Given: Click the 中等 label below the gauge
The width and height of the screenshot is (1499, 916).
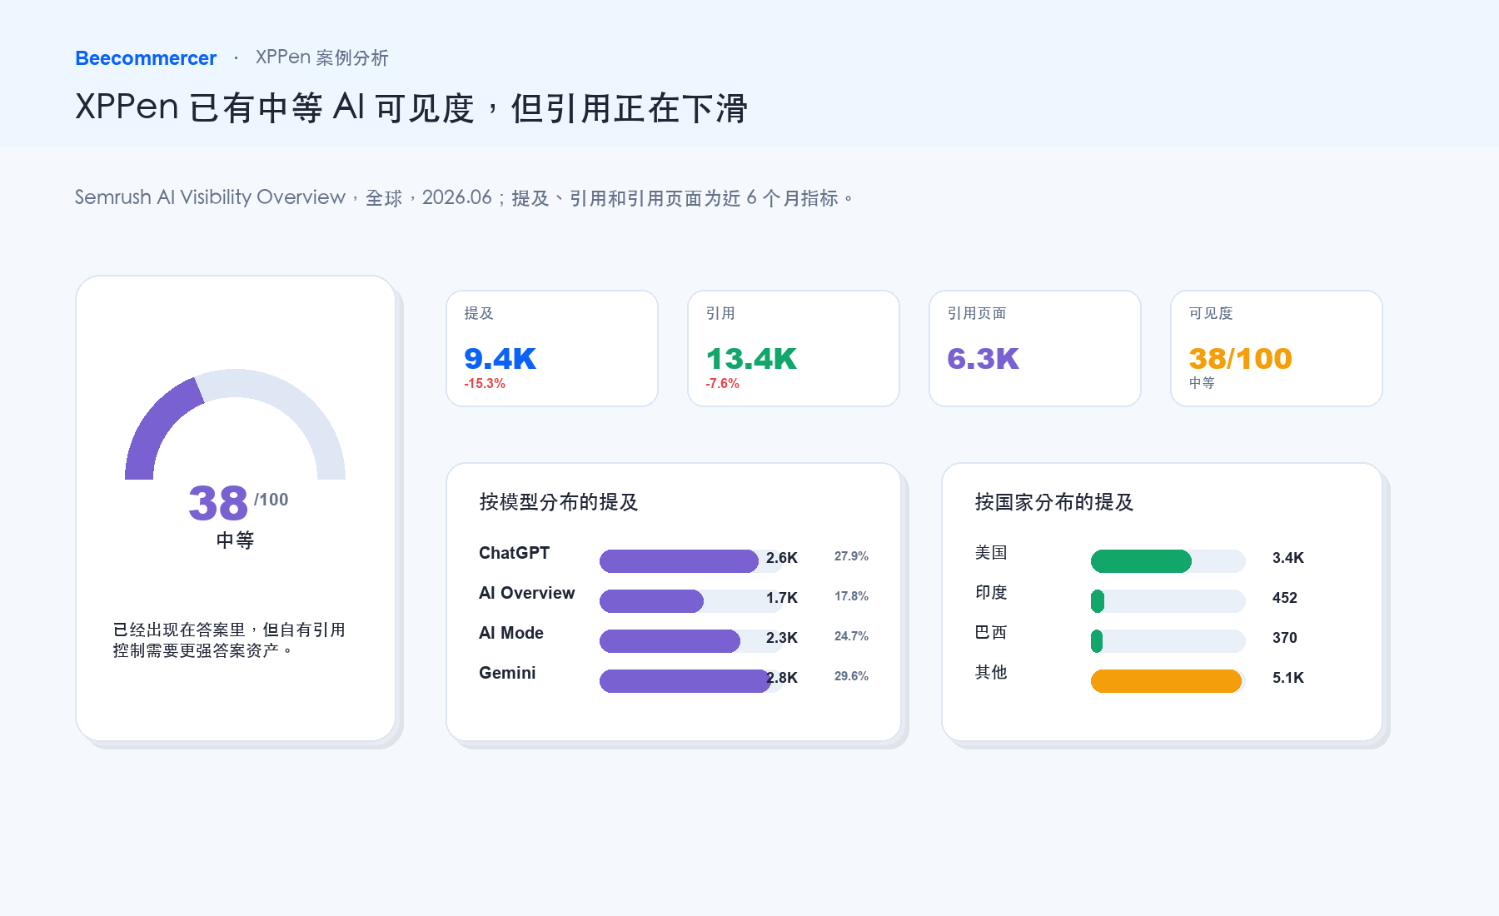Looking at the screenshot, I should tap(235, 540).
